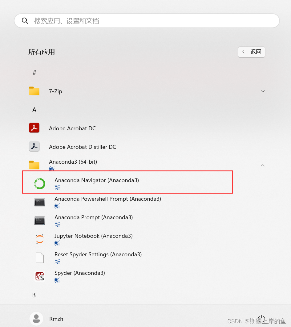This screenshot has height=327, width=291.
Task: Open Jupyter Notebook (Anaconda3) text
Action: [94, 236]
